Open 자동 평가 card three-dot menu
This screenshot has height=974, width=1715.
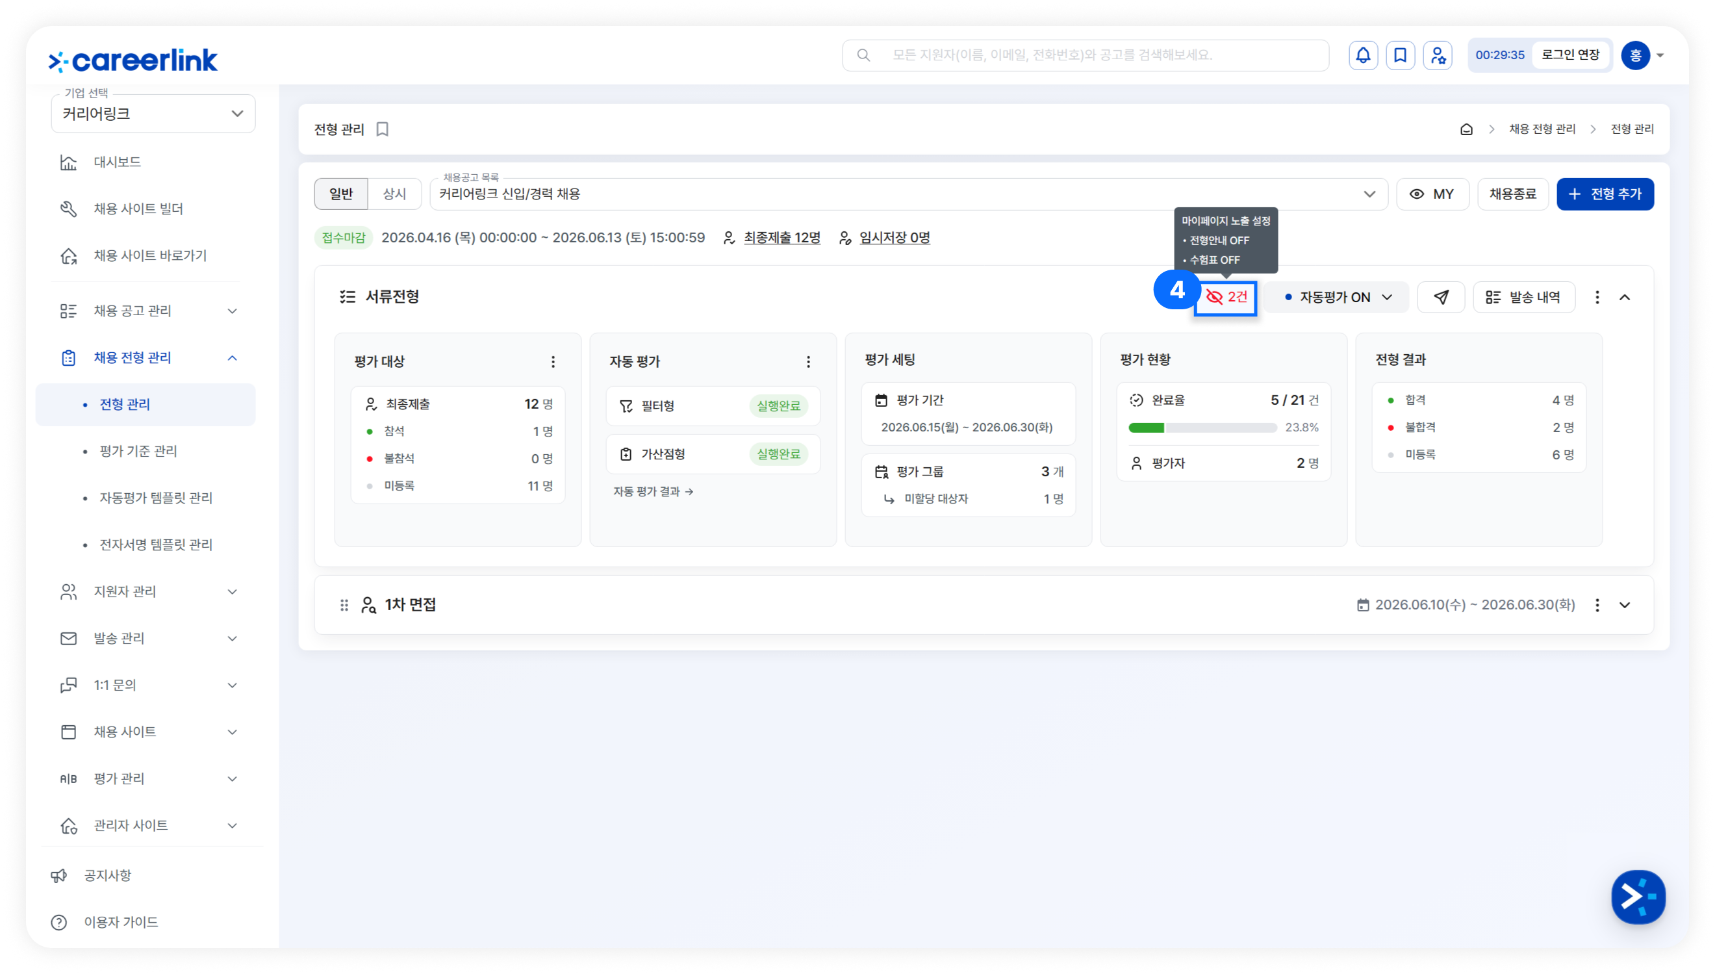[x=807, y=361]
